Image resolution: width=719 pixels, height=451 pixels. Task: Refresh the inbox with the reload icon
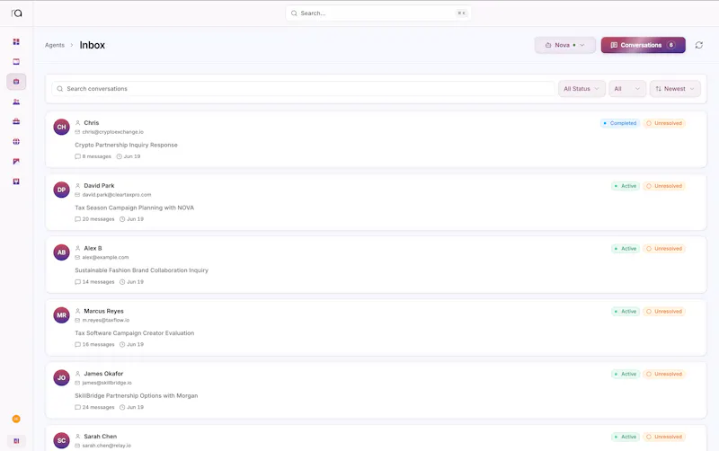click(699, 45)
